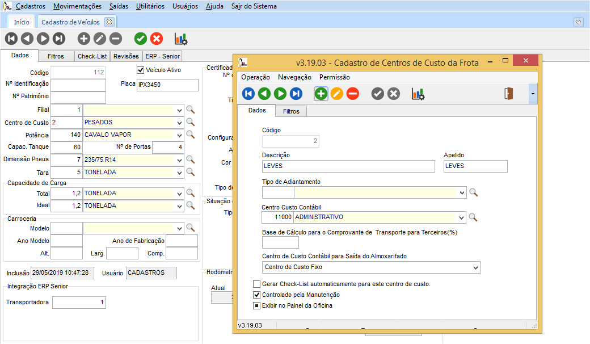590x344 pixels.
Task: Expand the Potência CAVALO VAPOR dropdown
Action: [x=180, y=135]
